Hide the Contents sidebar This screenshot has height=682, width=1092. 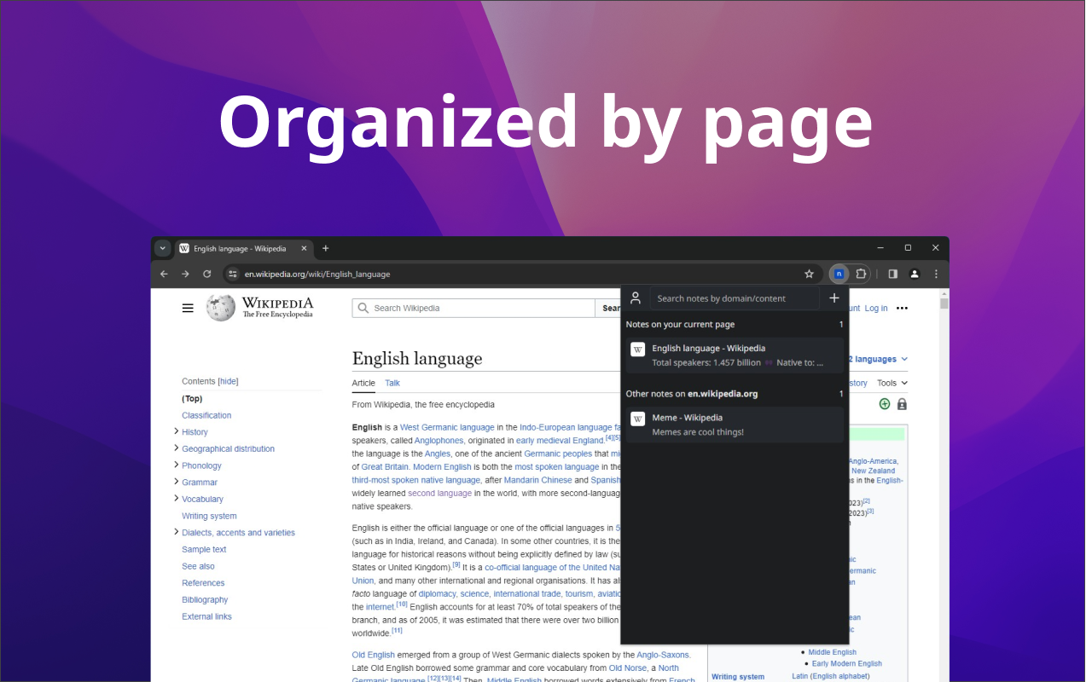(228, 381)
